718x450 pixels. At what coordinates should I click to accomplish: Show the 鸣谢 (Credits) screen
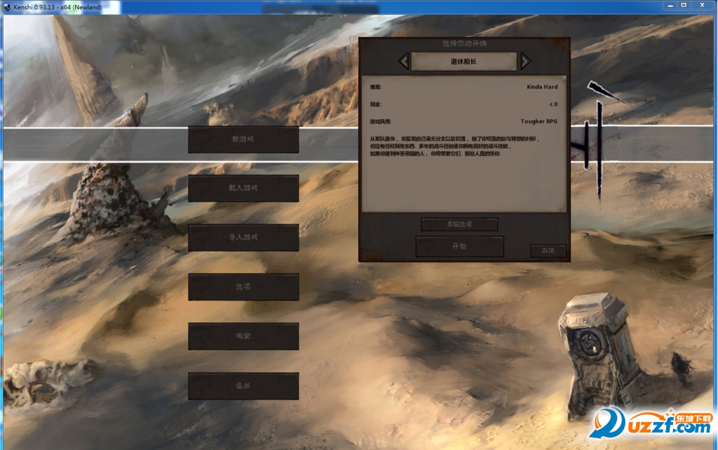click(x=243, y=336)
